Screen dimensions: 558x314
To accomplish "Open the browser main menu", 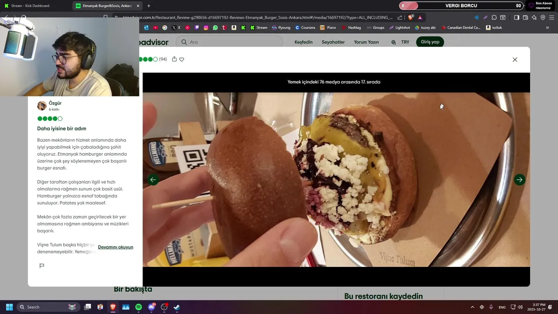I will tap(551, 17).
